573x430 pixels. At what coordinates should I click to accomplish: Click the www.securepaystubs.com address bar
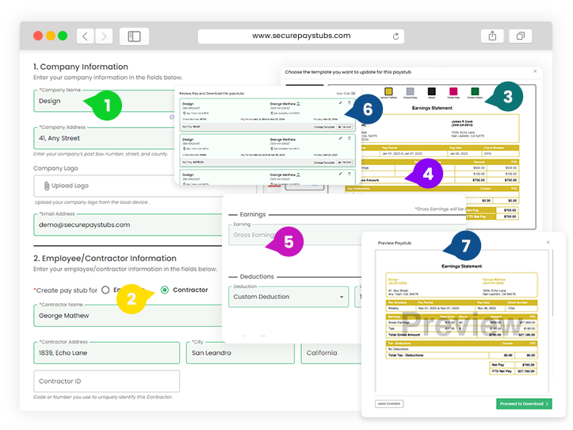pos(300,36)
